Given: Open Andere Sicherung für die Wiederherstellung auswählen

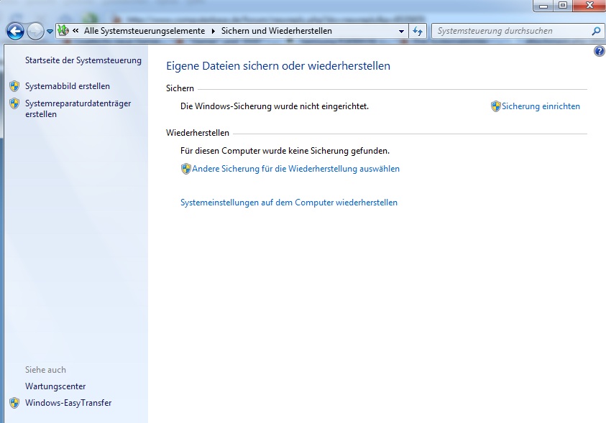Looking at the screenshot, I should tap(295, 169).
